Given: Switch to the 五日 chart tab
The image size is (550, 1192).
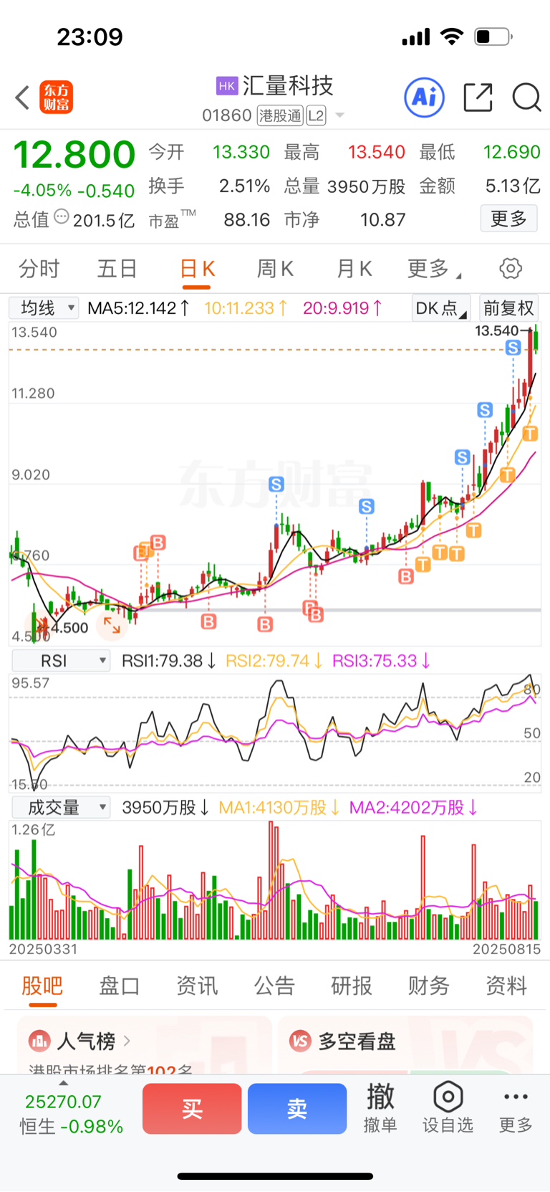Looking at the screenshot, I should [x=117, y=269].
